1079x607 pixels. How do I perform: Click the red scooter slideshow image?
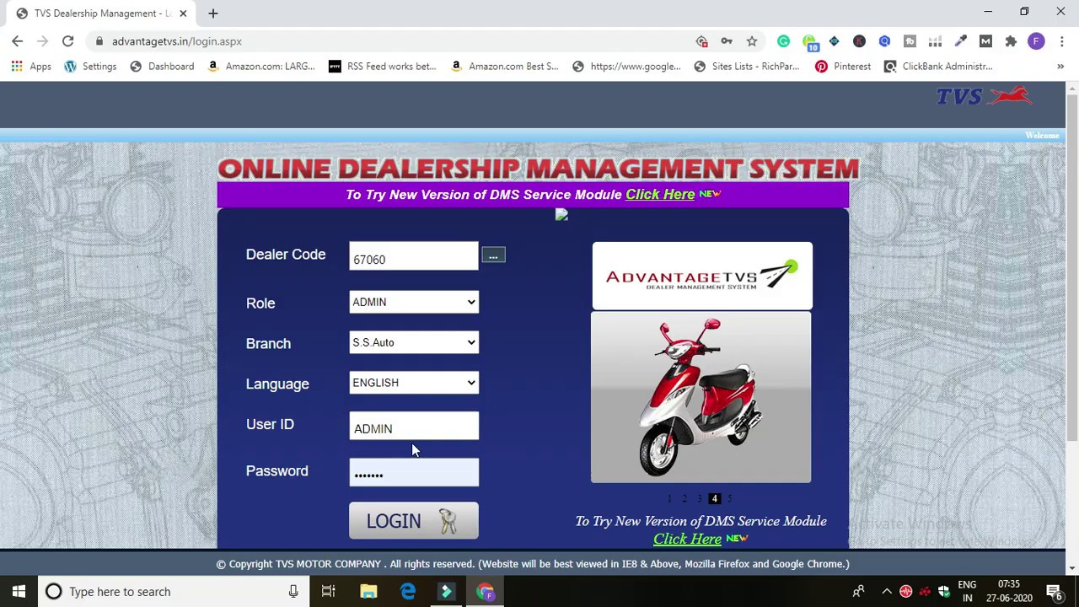[701, 397]
